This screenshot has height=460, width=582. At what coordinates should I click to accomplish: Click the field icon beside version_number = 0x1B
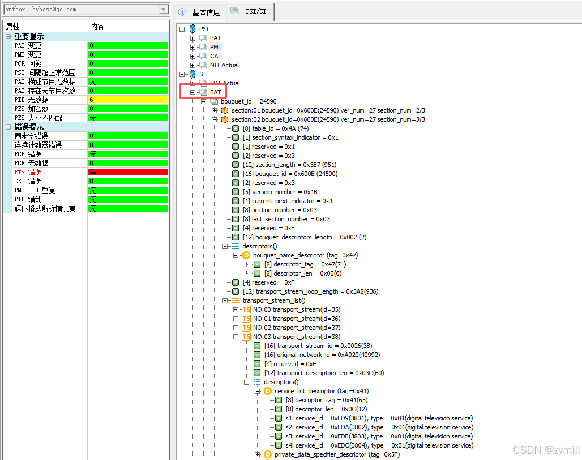(x=236, y=192)
